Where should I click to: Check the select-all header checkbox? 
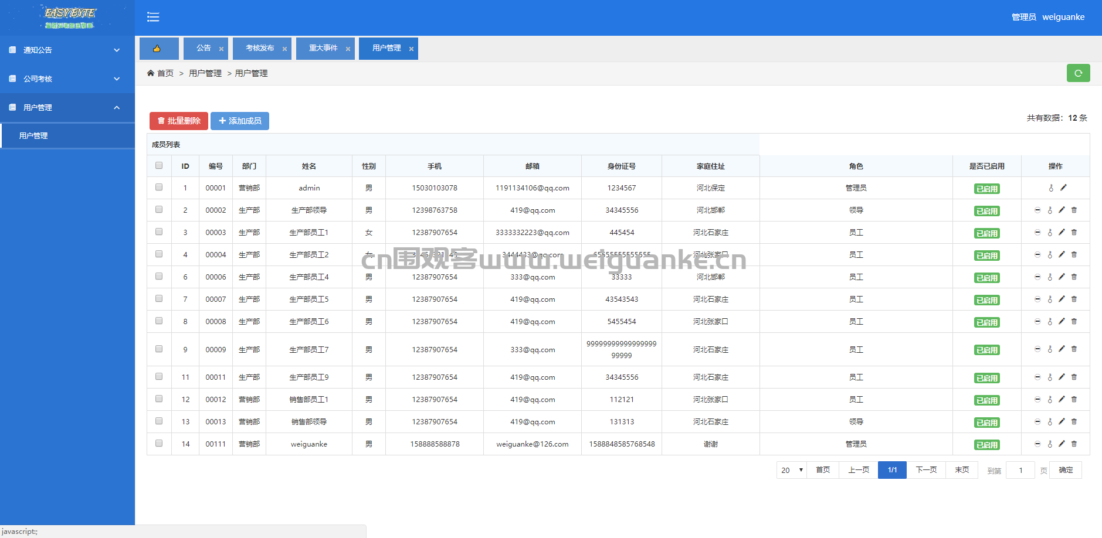[x=159, y=165]
